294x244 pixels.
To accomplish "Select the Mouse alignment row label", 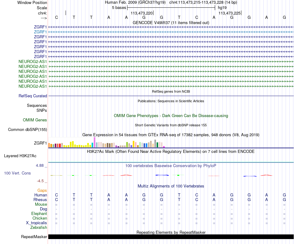I will click(x=41, y=204).
